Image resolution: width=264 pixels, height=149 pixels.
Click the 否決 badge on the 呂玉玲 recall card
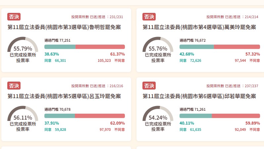[x=14, y=86]
